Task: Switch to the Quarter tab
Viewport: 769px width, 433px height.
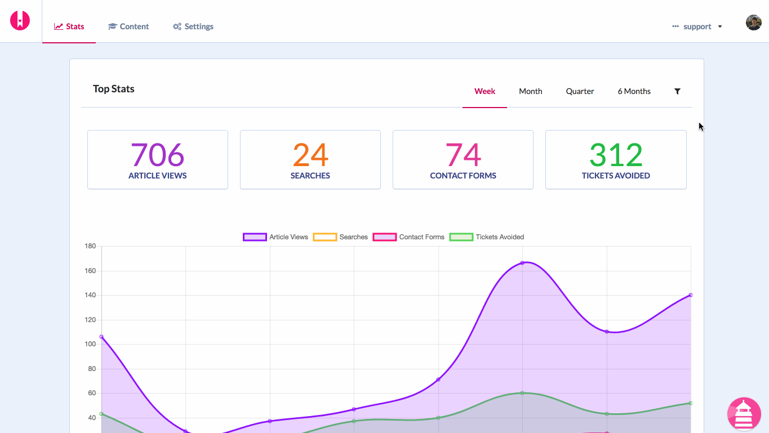Action: pos(580,91)
